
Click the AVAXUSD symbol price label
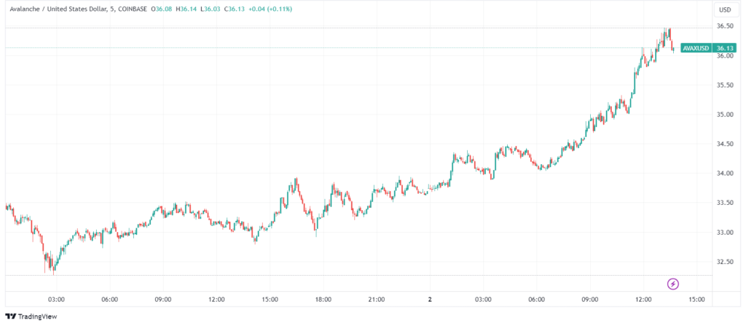click(695, 48)
